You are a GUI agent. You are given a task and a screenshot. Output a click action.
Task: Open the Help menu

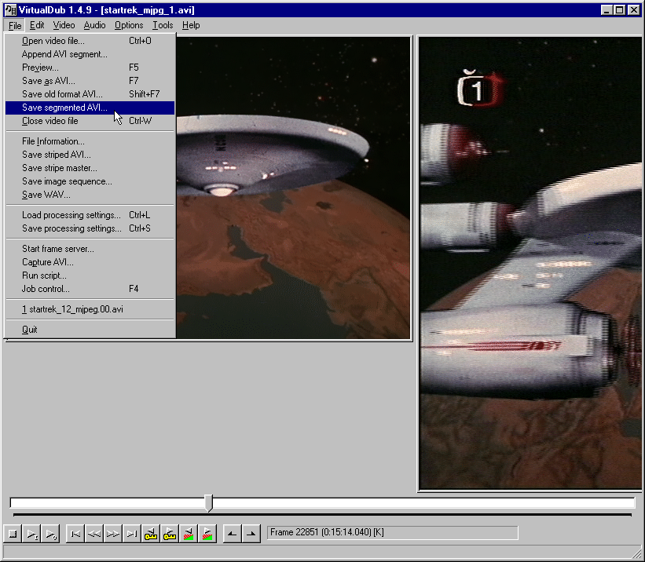pos(191,25)
